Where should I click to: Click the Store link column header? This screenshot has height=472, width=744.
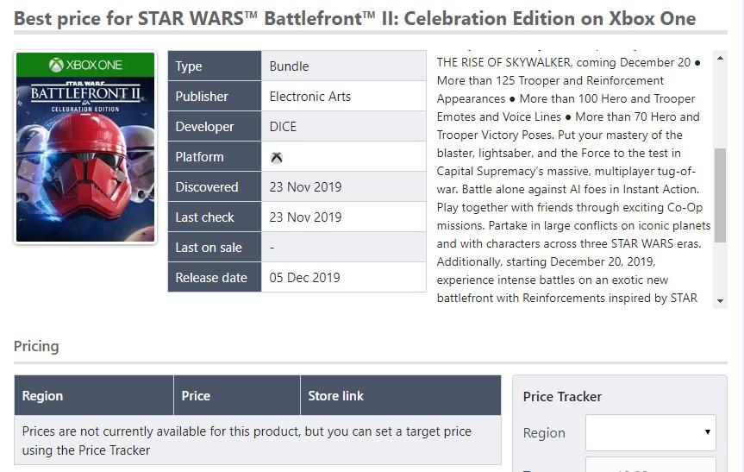(336, 396)
